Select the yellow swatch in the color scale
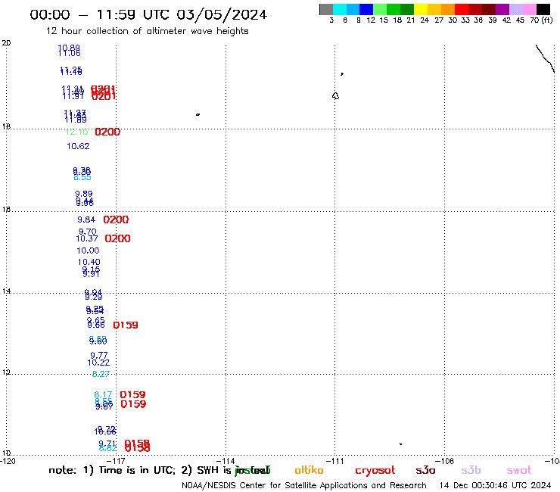 421,9
